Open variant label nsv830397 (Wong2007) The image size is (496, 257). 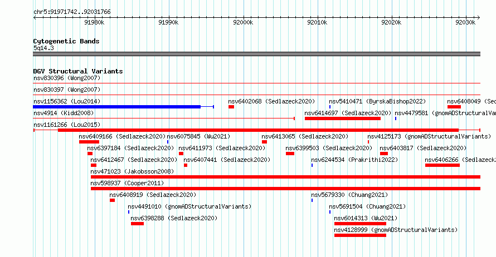[x=67, y=90]
